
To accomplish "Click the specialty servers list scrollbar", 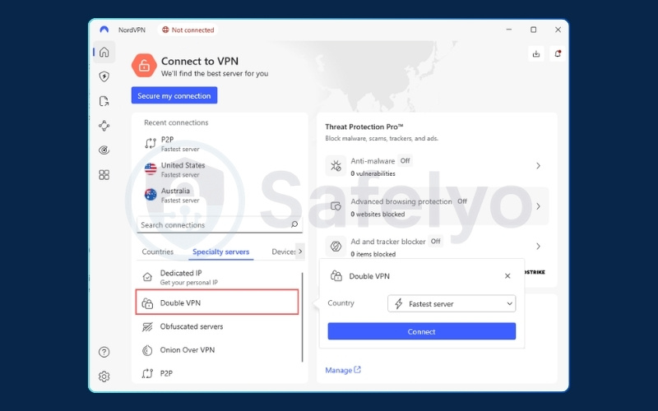I will point(302,317).
